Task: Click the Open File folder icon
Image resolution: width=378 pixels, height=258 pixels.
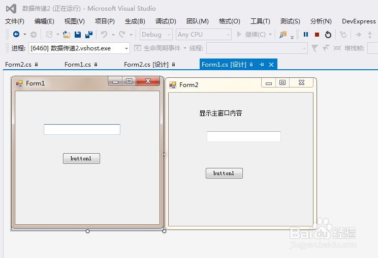Action: [66, 35]
